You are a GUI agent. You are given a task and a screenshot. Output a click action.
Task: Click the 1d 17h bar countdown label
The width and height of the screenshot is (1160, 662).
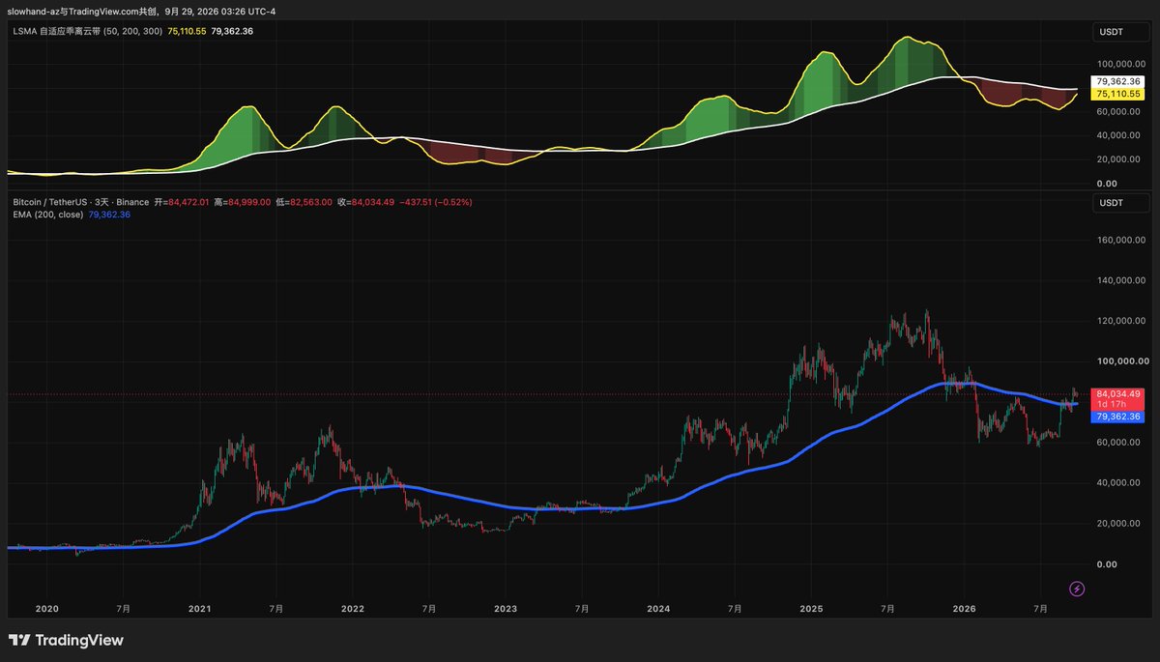click(1117, 405)
